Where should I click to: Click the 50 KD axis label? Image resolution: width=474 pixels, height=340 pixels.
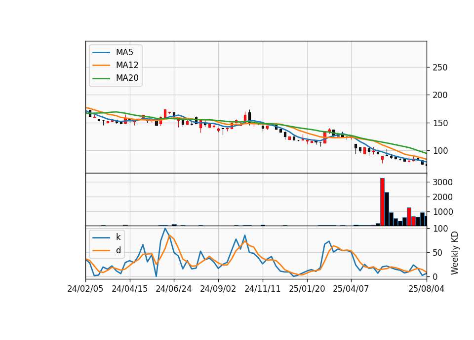pyautogui.click(x=437, y=253)
